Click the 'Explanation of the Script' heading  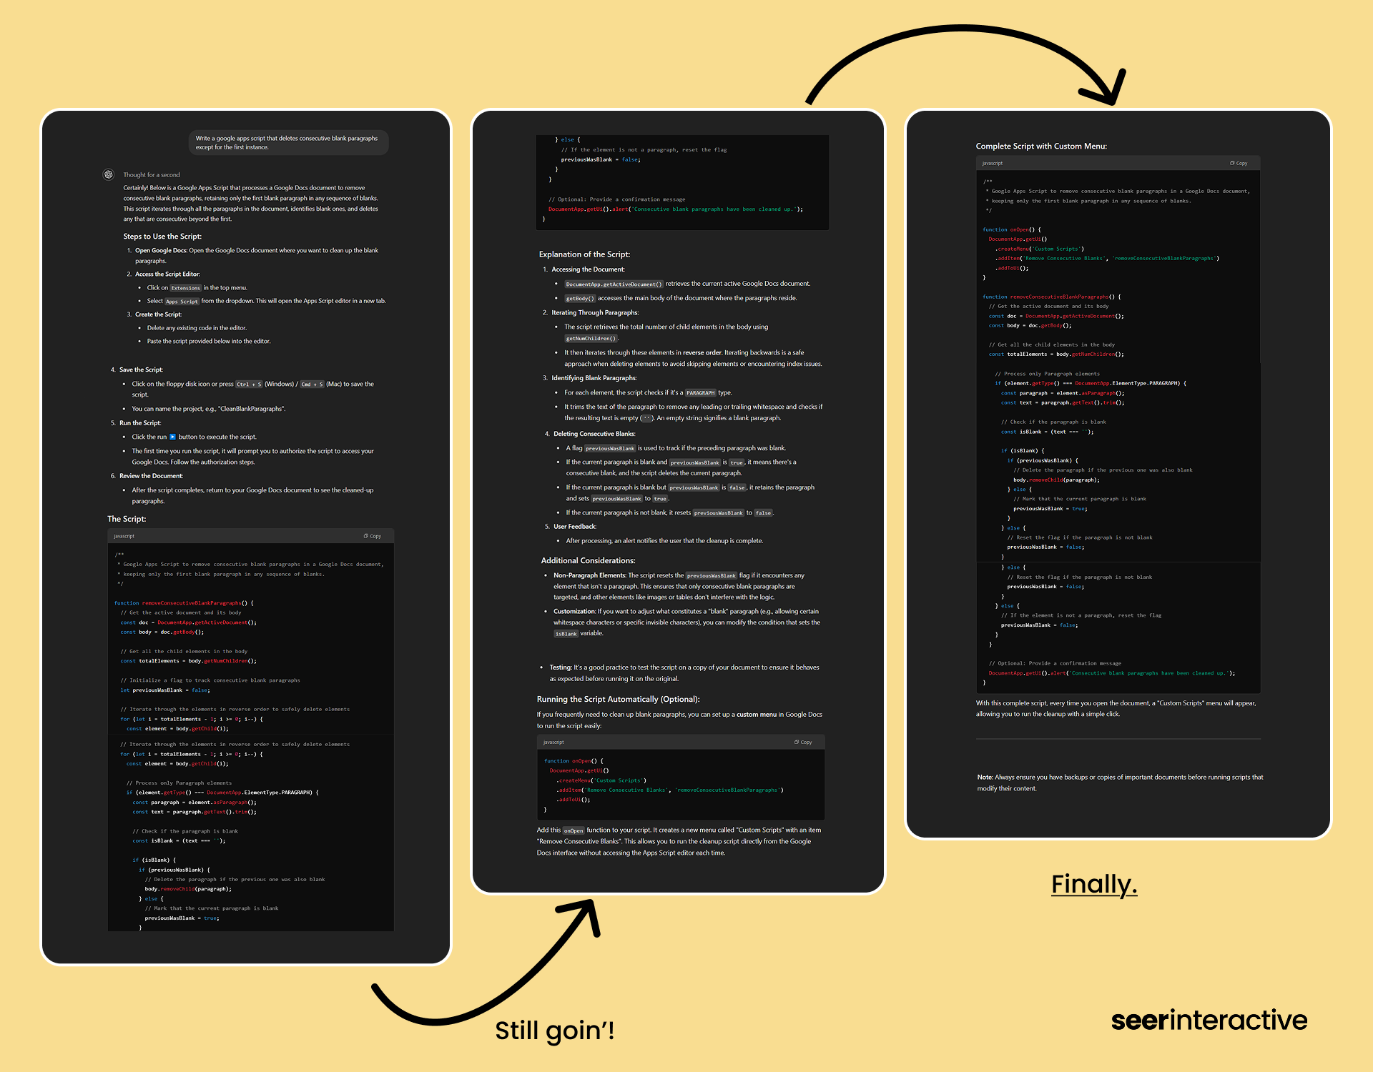[x=584, y=254]
